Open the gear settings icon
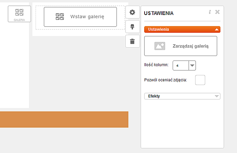Screen dimensions: 237x153 (132, 12)
